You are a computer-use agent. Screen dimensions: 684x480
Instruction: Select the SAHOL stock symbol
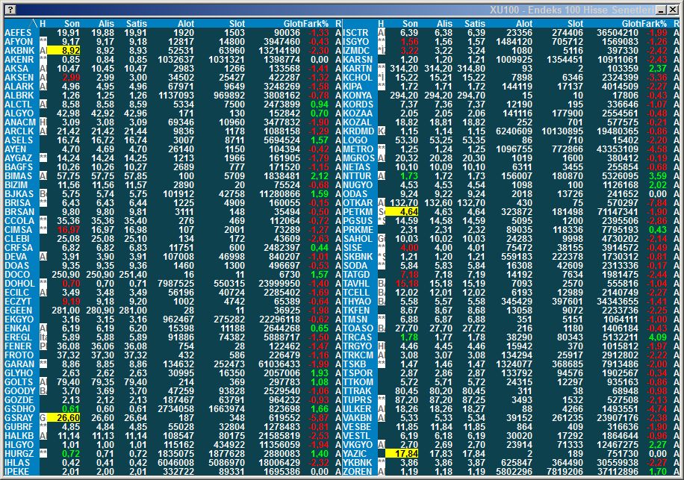coord(358,238)
